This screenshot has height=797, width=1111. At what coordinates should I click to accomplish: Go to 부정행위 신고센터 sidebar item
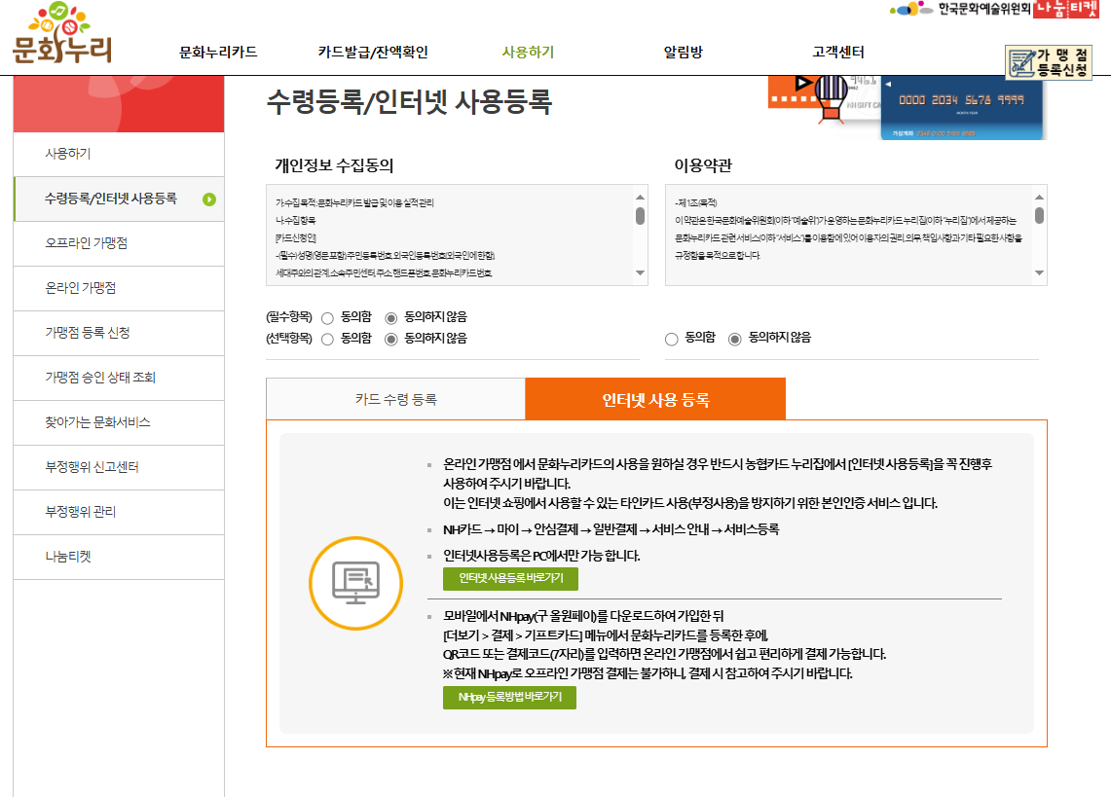pyautogui.click(x=93, y=467)
